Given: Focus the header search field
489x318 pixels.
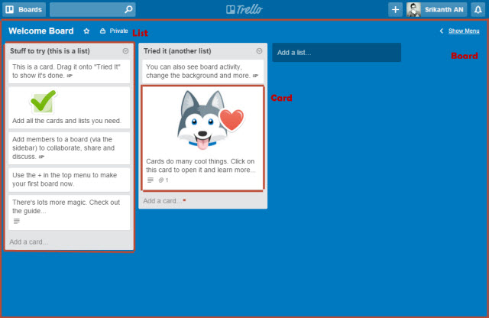Looking at the screenshot, I should (x=92, y=9).
